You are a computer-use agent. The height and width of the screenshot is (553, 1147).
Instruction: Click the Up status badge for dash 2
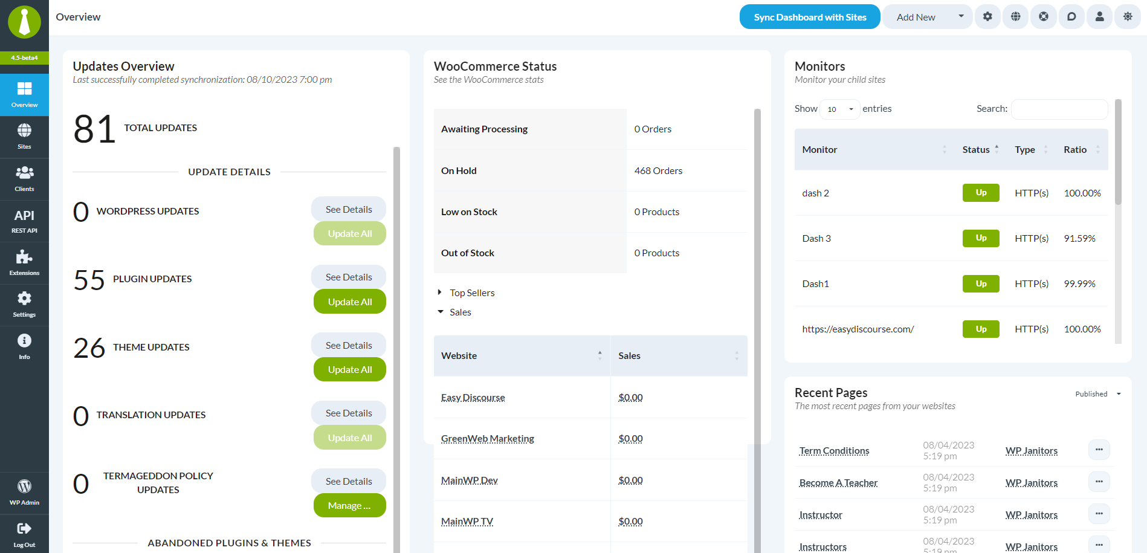(981, 193)
